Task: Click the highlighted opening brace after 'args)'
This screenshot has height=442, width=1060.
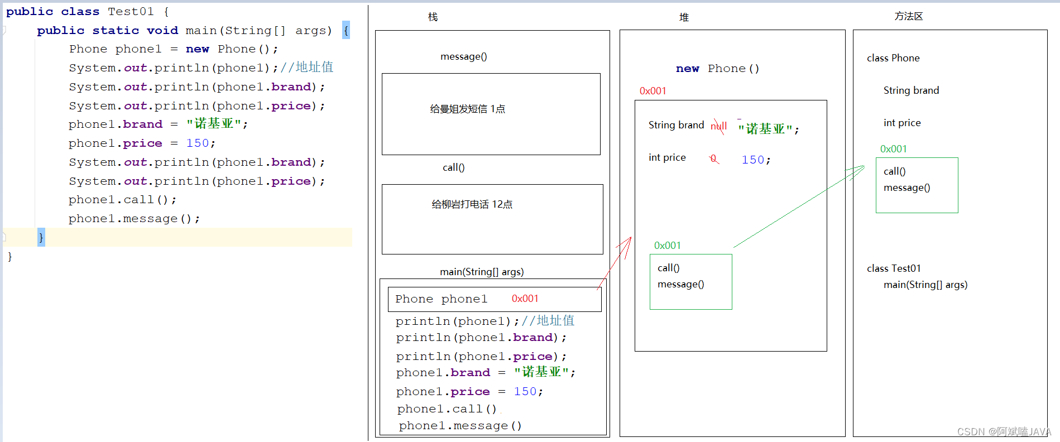Action: (x=346, y=30)
